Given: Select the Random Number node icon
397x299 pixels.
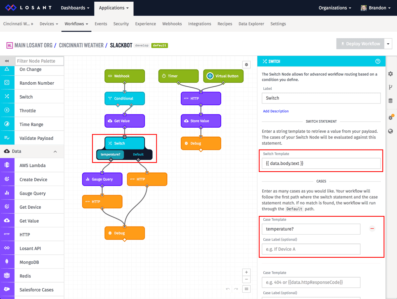Looking at the screenshot, I should tap(7, 83).
